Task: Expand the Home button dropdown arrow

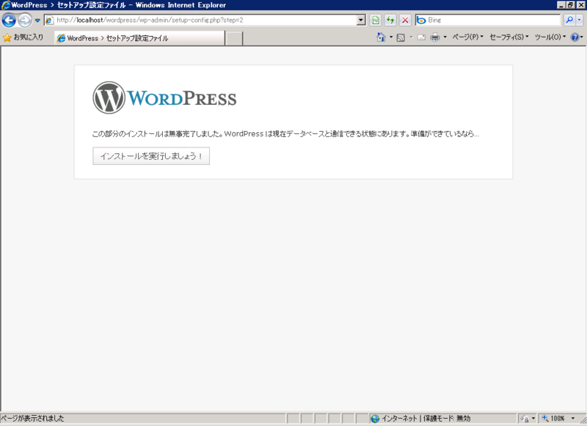Action: pos(391,37)
